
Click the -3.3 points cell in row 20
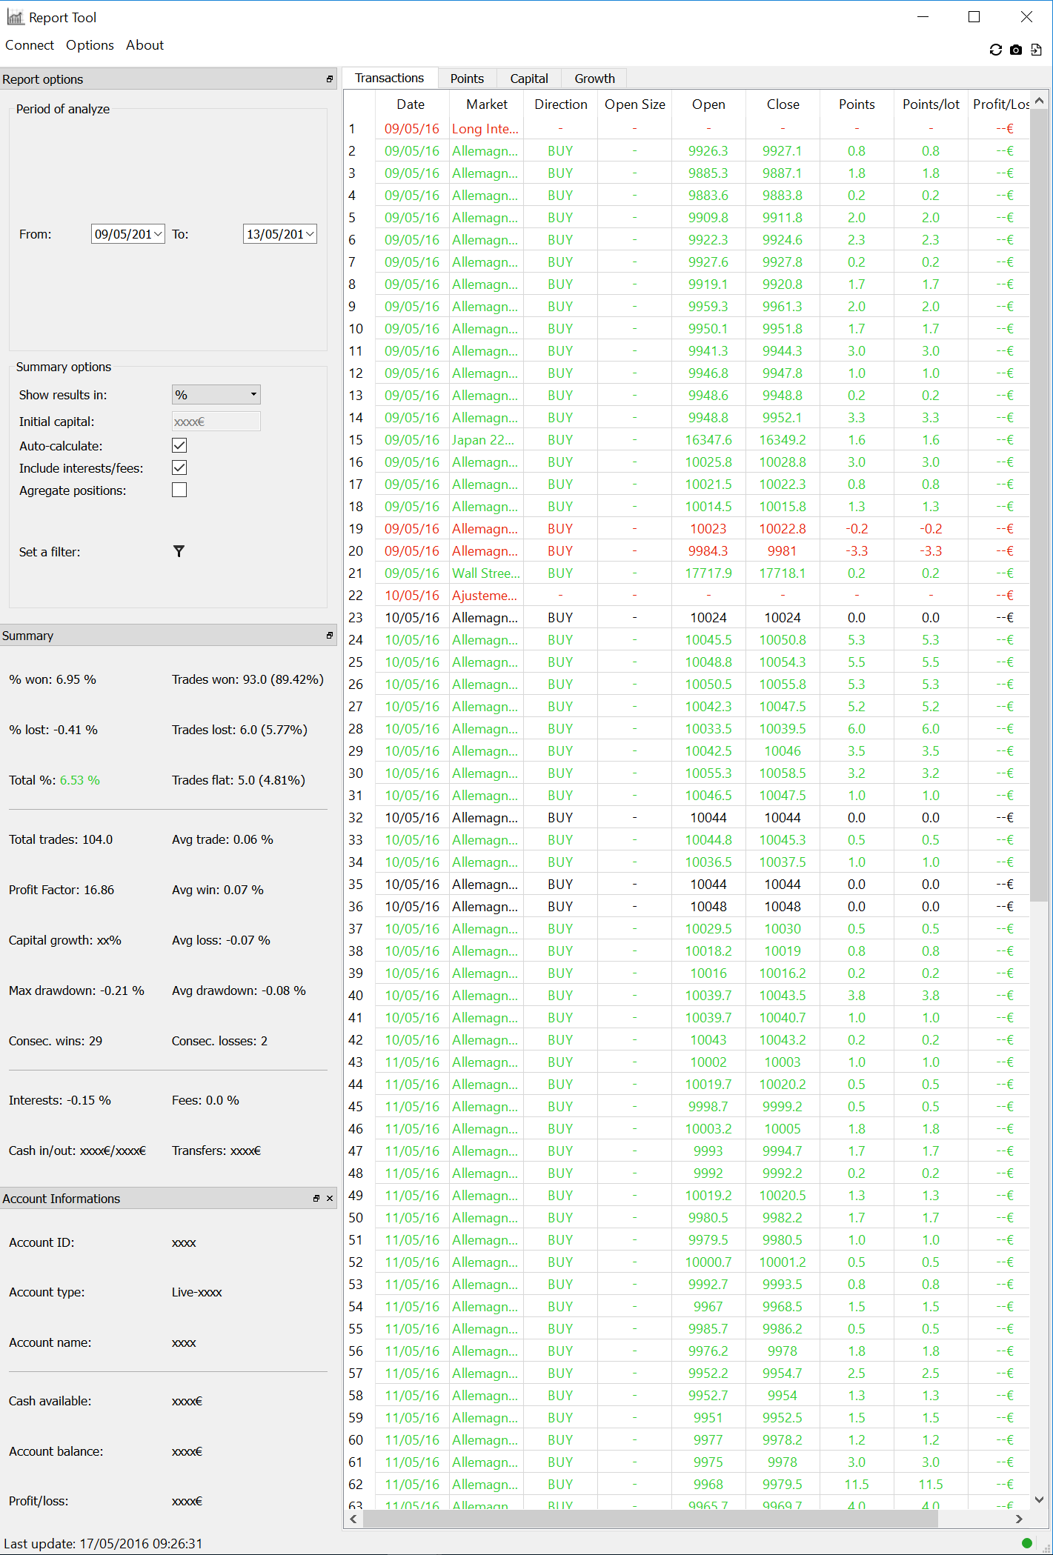coord(857,551)
